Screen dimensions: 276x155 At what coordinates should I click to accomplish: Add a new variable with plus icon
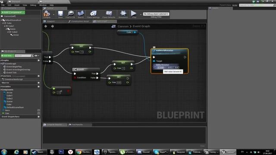[38, 87]
